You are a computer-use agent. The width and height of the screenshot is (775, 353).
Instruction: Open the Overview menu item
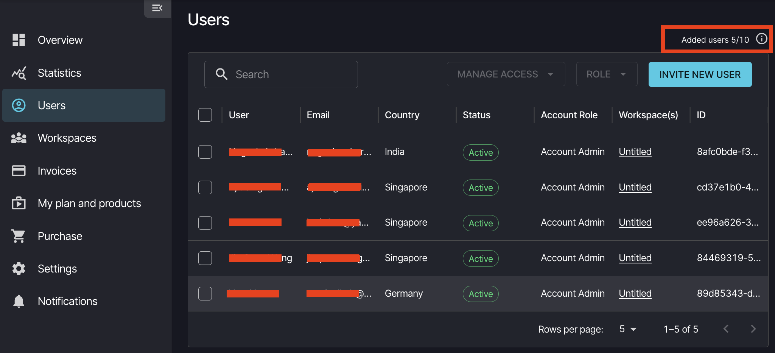(84, 40)
